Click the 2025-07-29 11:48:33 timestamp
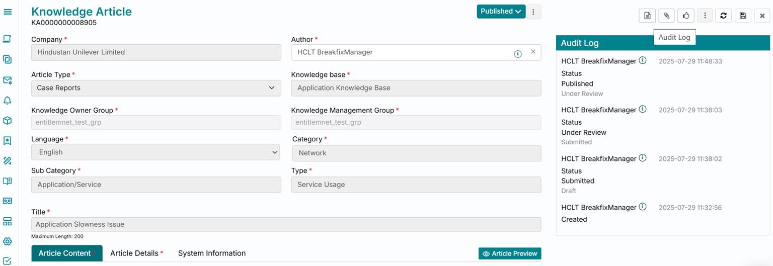Viewport: 773px width, 266px height. (x=690, y=61)
